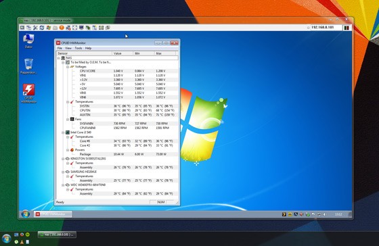Click the Max column header
The height and width of the screenshot is (246, 379).
click(165, 53)
